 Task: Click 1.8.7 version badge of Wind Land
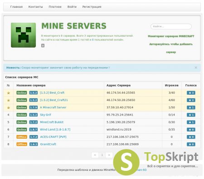tap(34, 130)
